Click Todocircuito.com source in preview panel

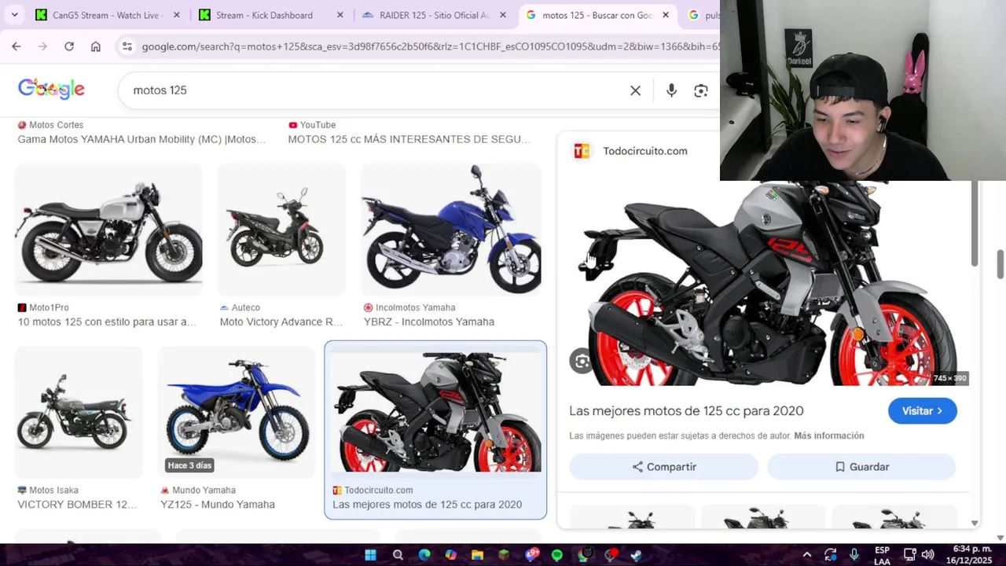tap(644, 151)
